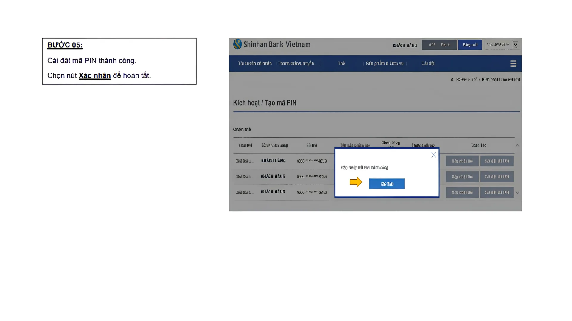Click the Shinhan Bank Vietnam logo
The width and height of the screenshot is (572, 321).
tap(272, 44)
